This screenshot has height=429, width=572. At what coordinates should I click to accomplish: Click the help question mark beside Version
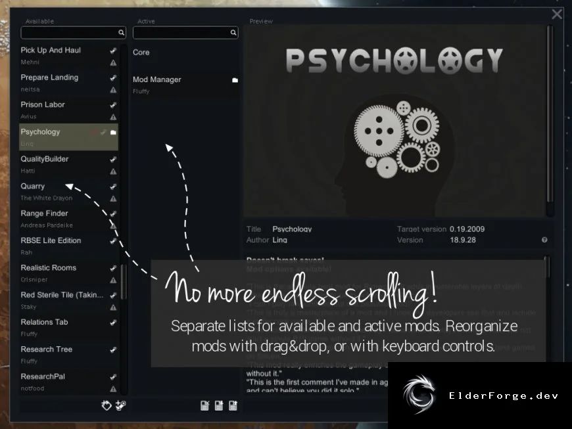pos(544,240)
